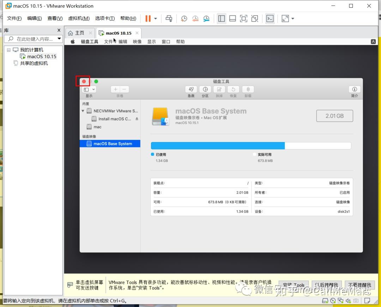Select the mac disk in sidebar
This screenshot has height=307, width=381.
tap(94, 127)
